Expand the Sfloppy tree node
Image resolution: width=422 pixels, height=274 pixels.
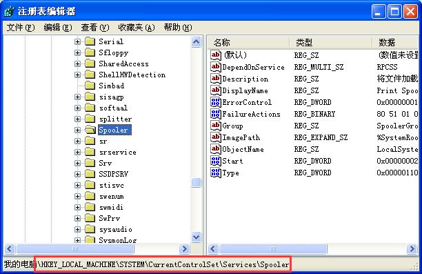[77, 52]
